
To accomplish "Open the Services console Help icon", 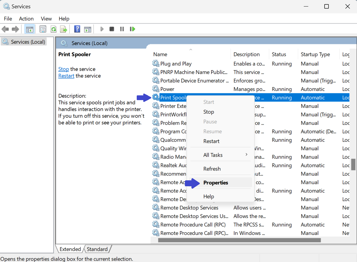I will [77, 29].
